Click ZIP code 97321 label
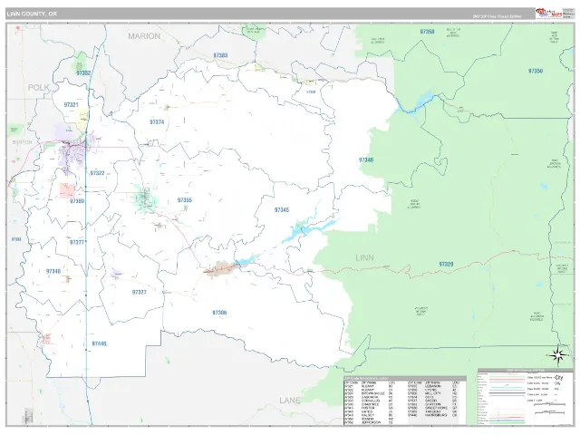Screen dimensions: 580x435 coord(71,105)
